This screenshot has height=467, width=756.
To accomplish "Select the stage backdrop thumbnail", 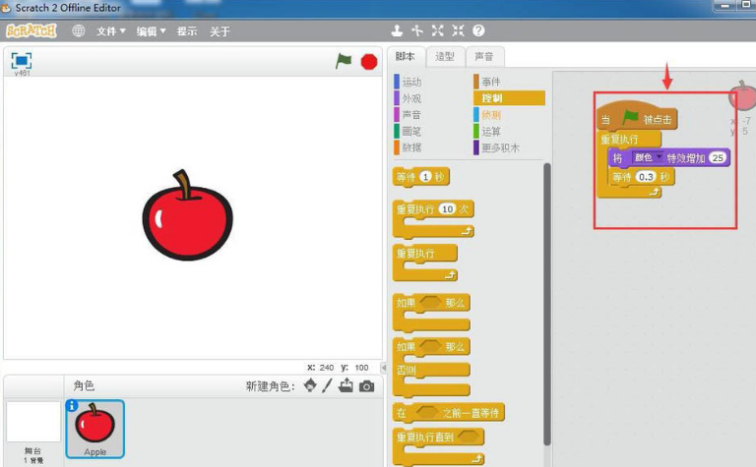I will 32,423.
